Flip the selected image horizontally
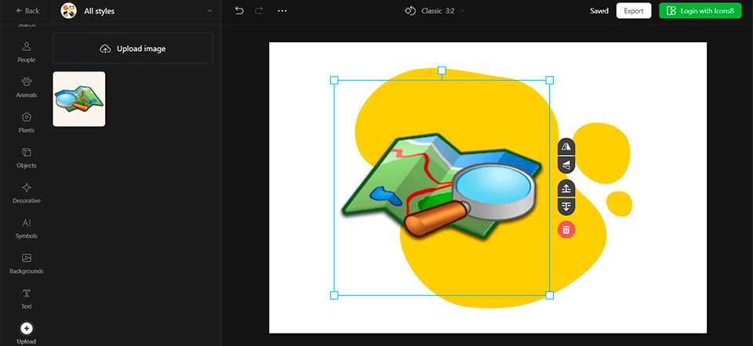753x346 pixels. [566, 146]
